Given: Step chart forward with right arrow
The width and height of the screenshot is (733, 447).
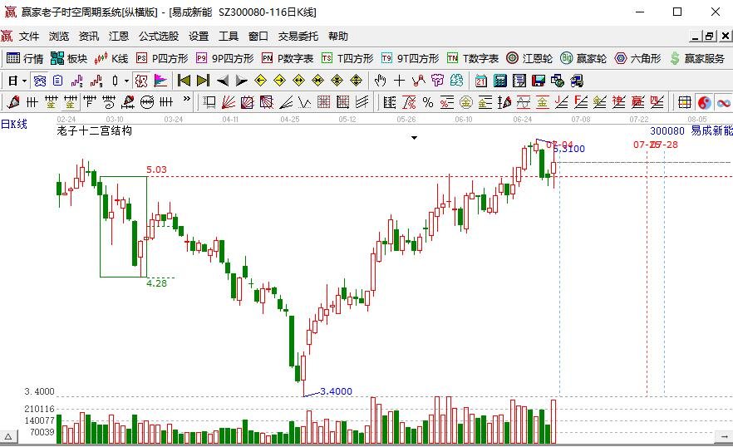Looking at the screenshot, I should 241,81.
